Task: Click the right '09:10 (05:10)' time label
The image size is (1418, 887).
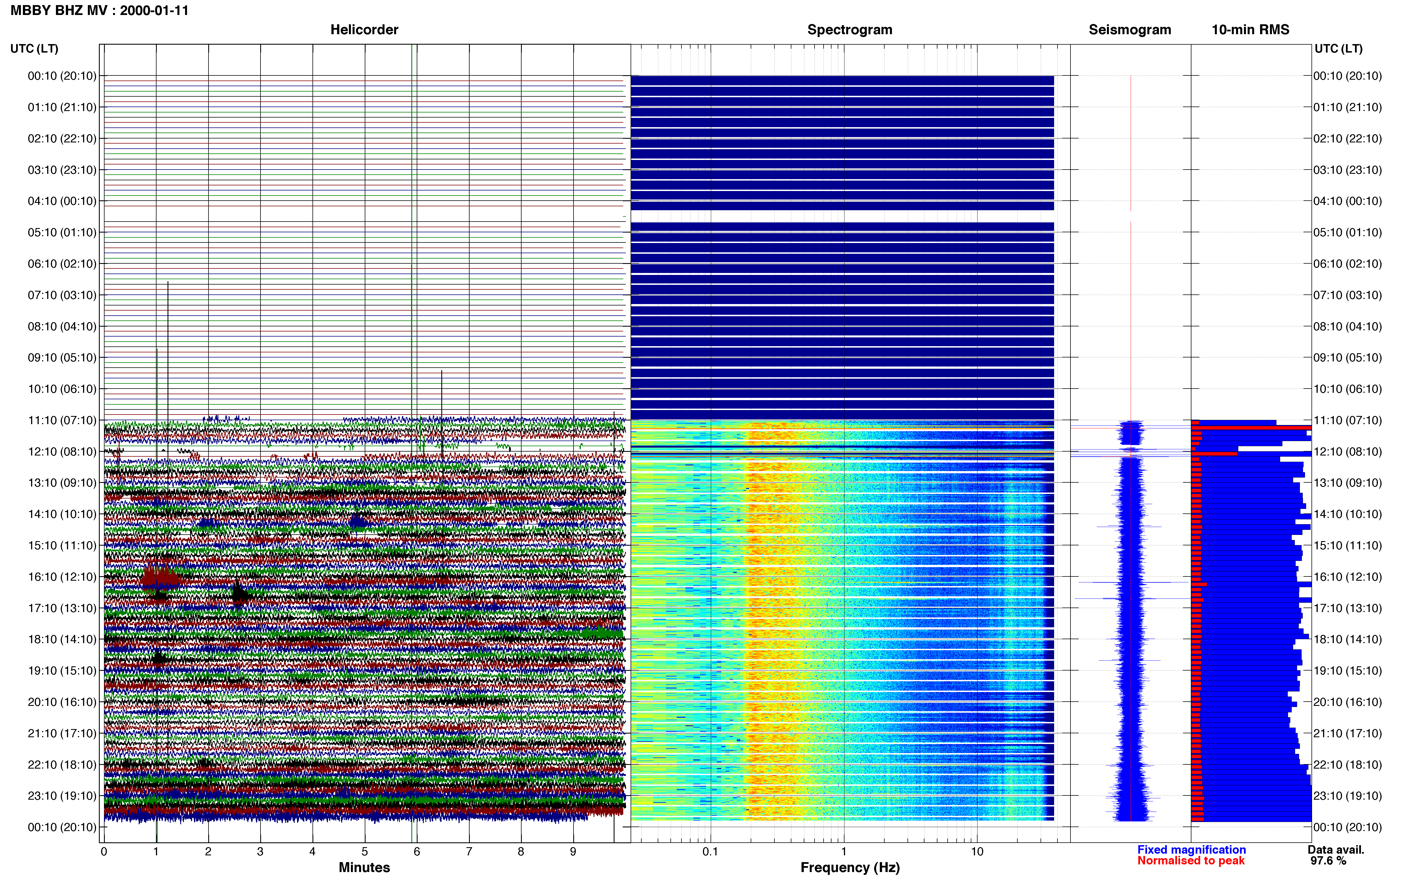Action: 1348,358
